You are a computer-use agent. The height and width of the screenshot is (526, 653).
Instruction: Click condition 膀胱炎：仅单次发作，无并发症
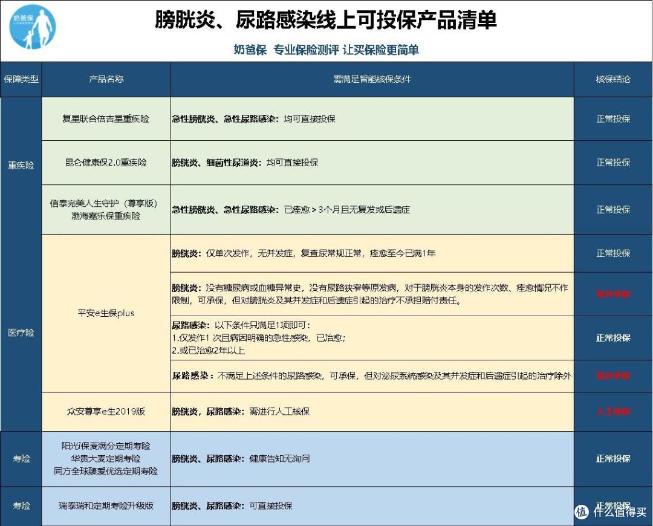point(304,253)
